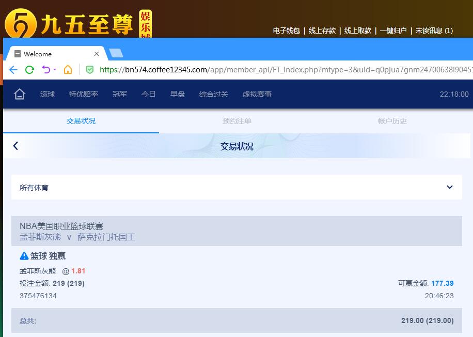Expand the 所有体育 dropdown

236,187
